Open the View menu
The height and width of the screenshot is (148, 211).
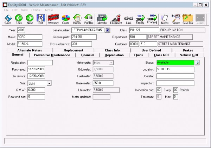(24, 10)
